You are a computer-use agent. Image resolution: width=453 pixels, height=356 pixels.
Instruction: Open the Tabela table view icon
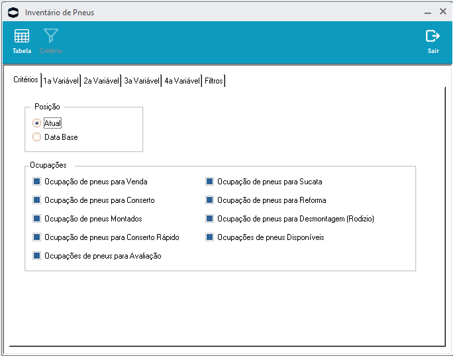click(x=22, y=36)
